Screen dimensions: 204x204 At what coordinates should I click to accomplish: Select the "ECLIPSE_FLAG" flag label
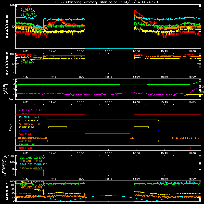pos(28,131)
